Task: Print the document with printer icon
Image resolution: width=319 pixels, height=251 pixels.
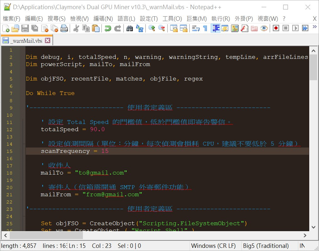Action: click(64, 28)
